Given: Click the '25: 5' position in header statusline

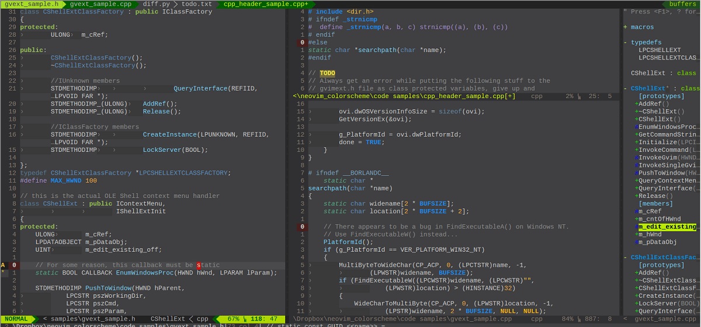Looking at the screenshot, I should pos(600,96).
